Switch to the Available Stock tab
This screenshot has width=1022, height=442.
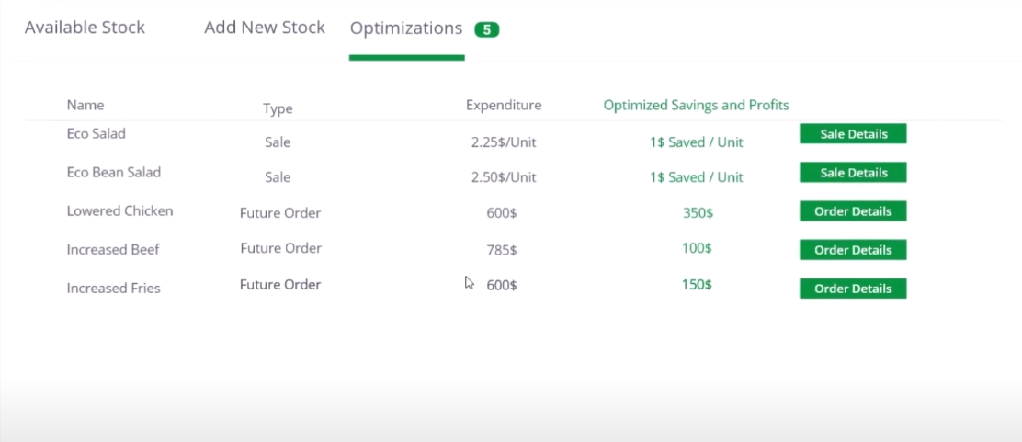[85, 28]
